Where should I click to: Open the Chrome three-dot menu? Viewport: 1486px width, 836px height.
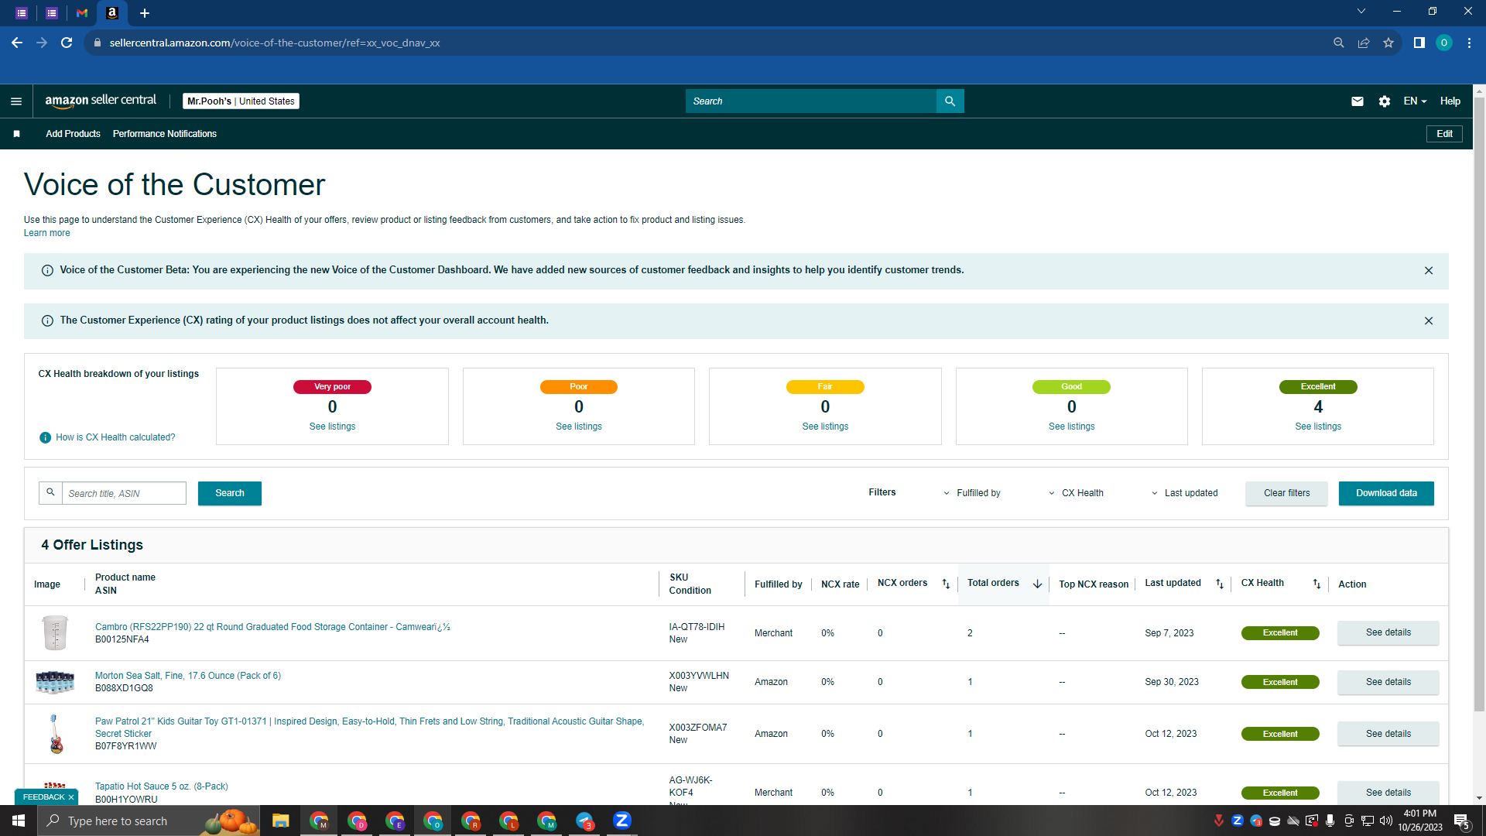tap(1469, 43)
